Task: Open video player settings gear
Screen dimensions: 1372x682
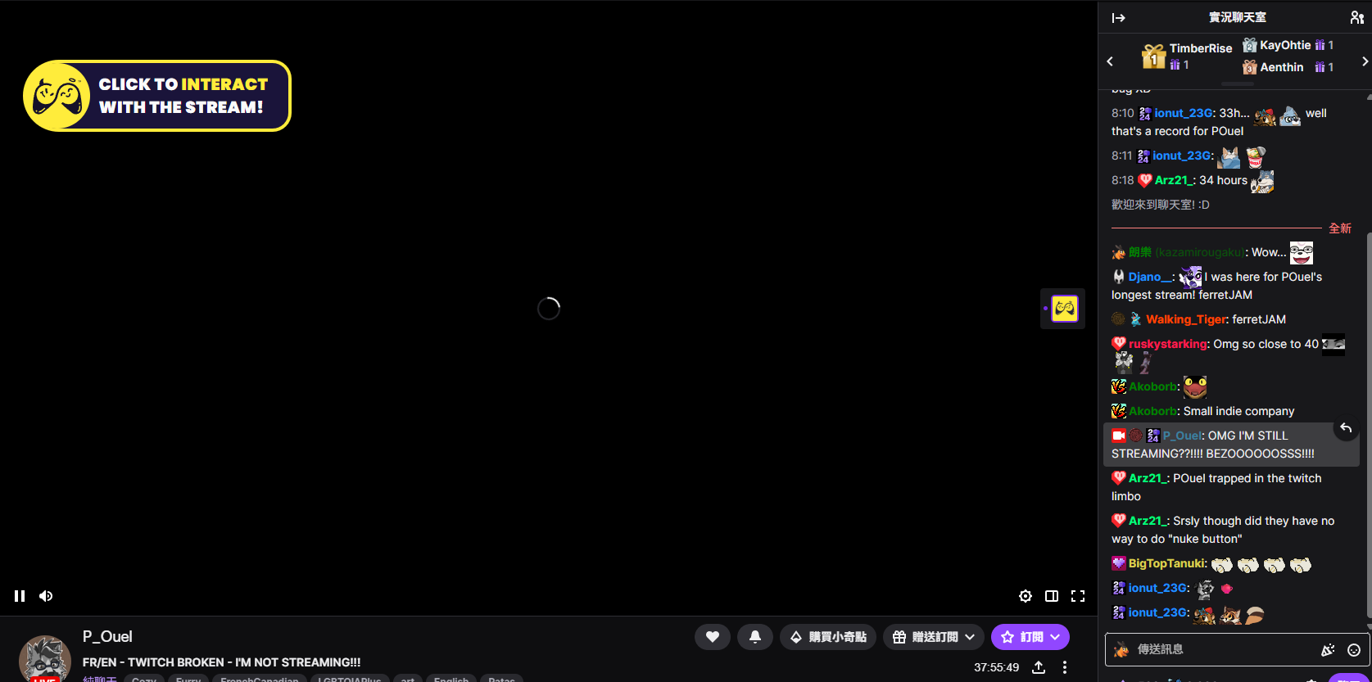Action: tap(1025, 596)
